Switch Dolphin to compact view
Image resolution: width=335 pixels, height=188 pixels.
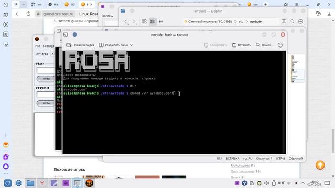pos(152,21)
